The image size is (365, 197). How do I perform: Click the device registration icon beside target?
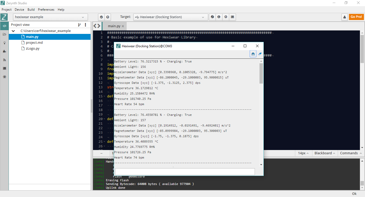212,17
